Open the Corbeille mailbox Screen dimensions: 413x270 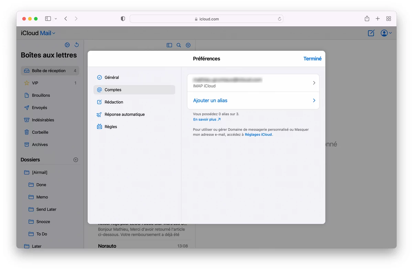point(50,133)
